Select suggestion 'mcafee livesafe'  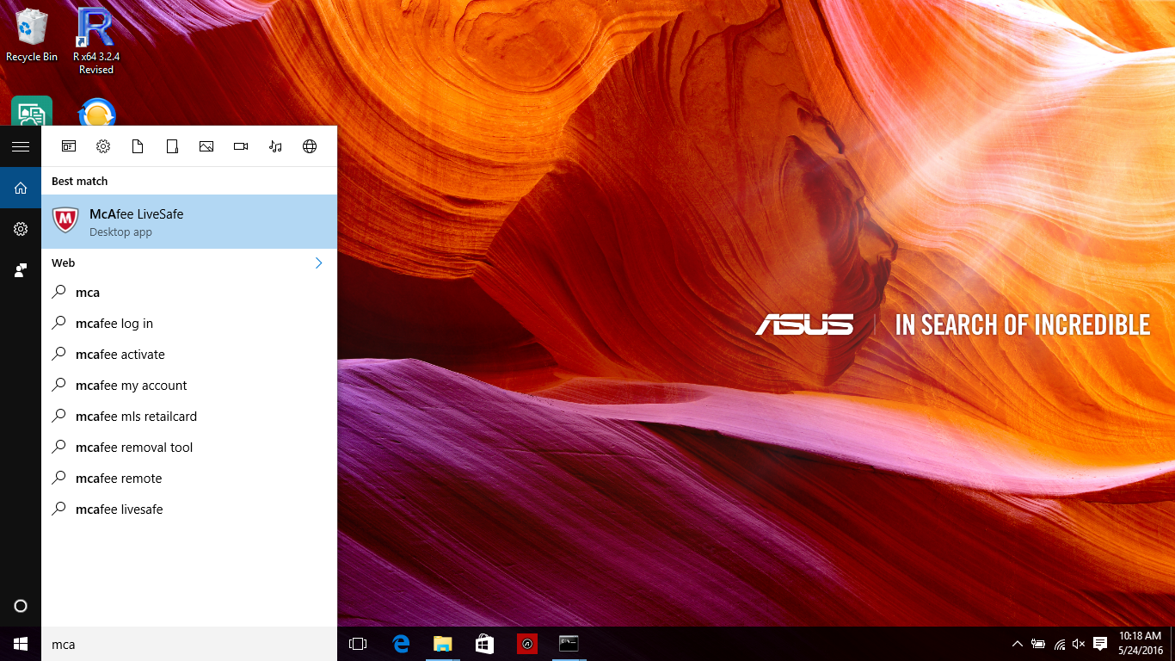(x=189, y=510)
